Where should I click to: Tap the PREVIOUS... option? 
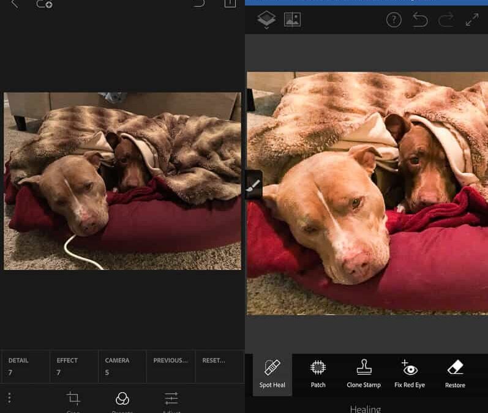tap(171, 366)
